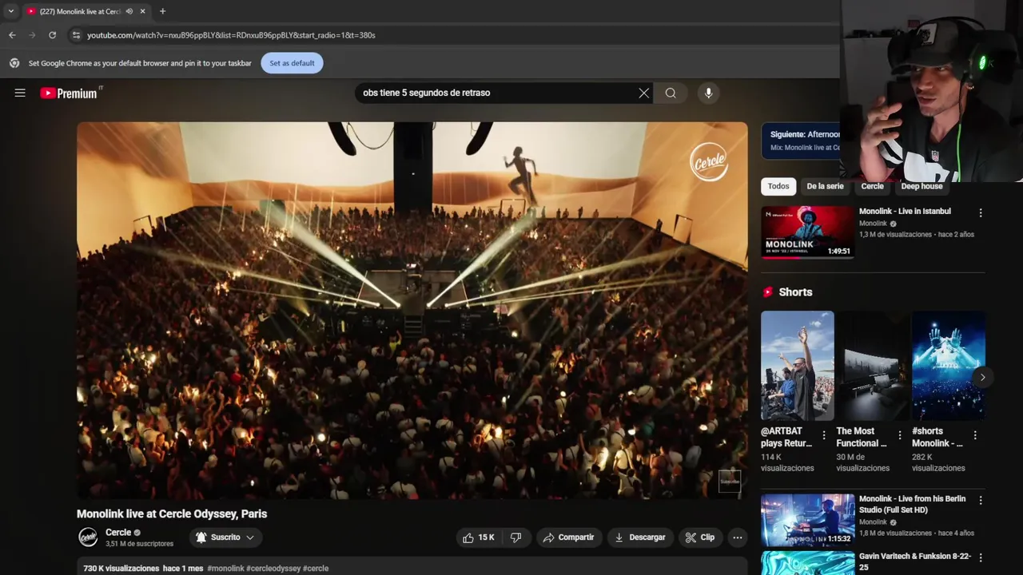Image resolution: width=1023 pixels, height=575 pixels.
Task: Select the Deep house chip
Action: [x=921, y=186]
